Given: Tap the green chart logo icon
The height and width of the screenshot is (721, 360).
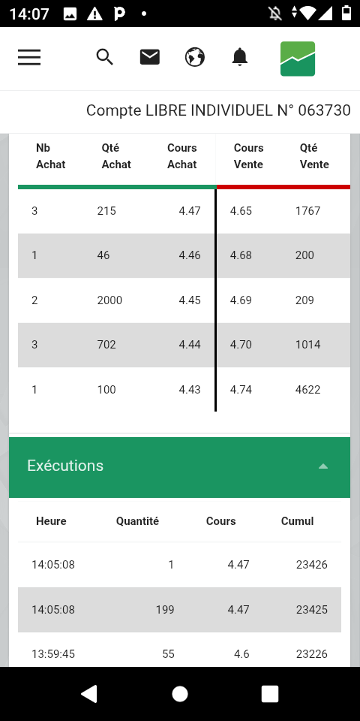Looking at the screenshot, I should point(298,59).
